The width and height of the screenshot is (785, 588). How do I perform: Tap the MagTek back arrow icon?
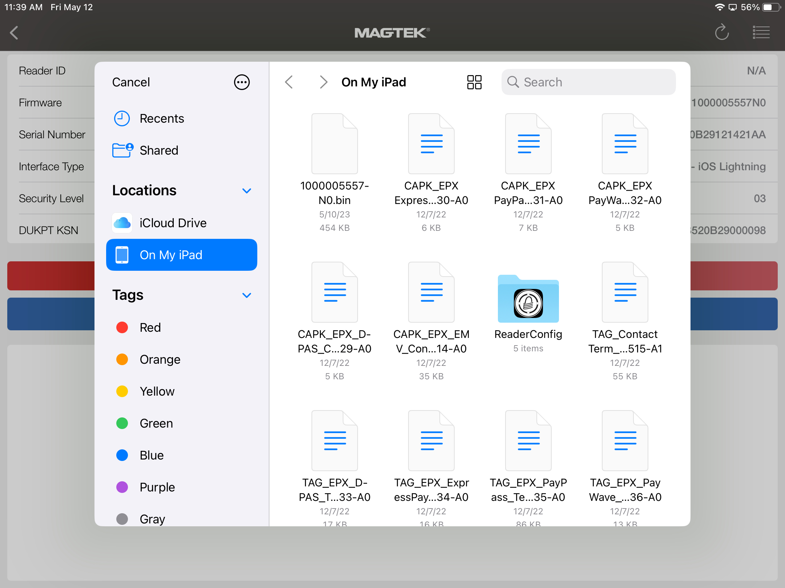14,33
